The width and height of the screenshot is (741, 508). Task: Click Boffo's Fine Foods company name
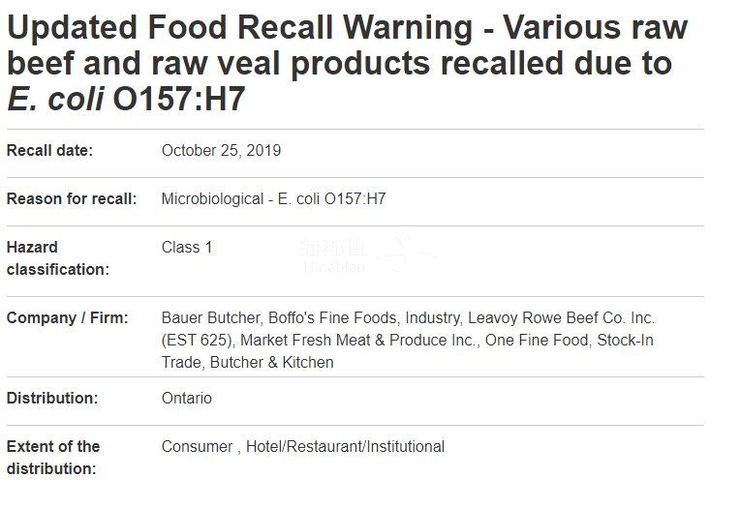(332, 317)
